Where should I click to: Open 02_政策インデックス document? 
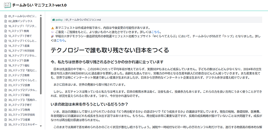pos(21,21)
